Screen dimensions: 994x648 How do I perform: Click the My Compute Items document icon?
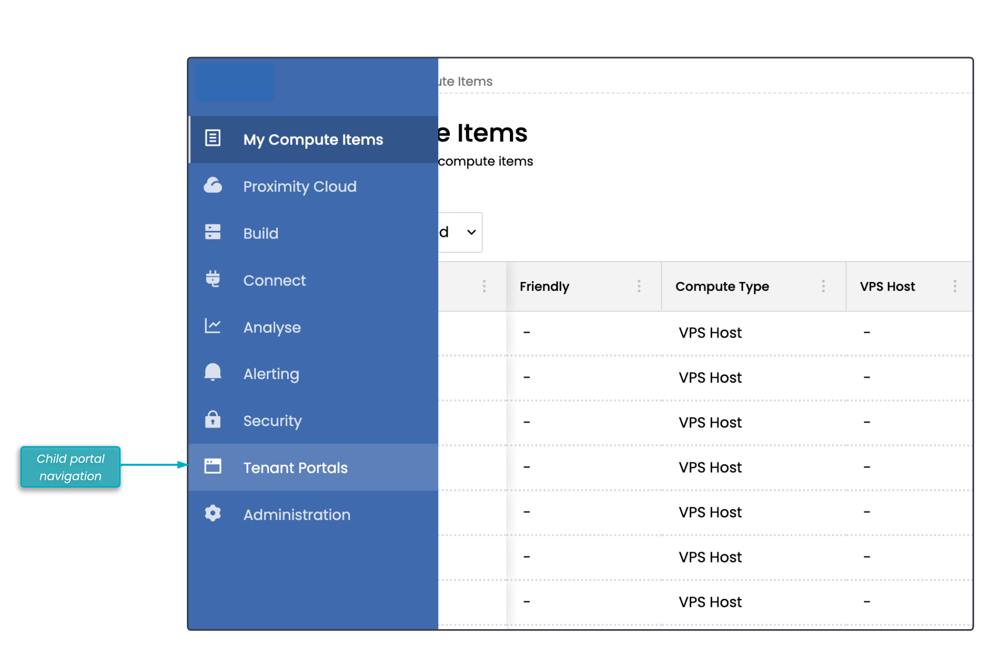coord(213,138)
